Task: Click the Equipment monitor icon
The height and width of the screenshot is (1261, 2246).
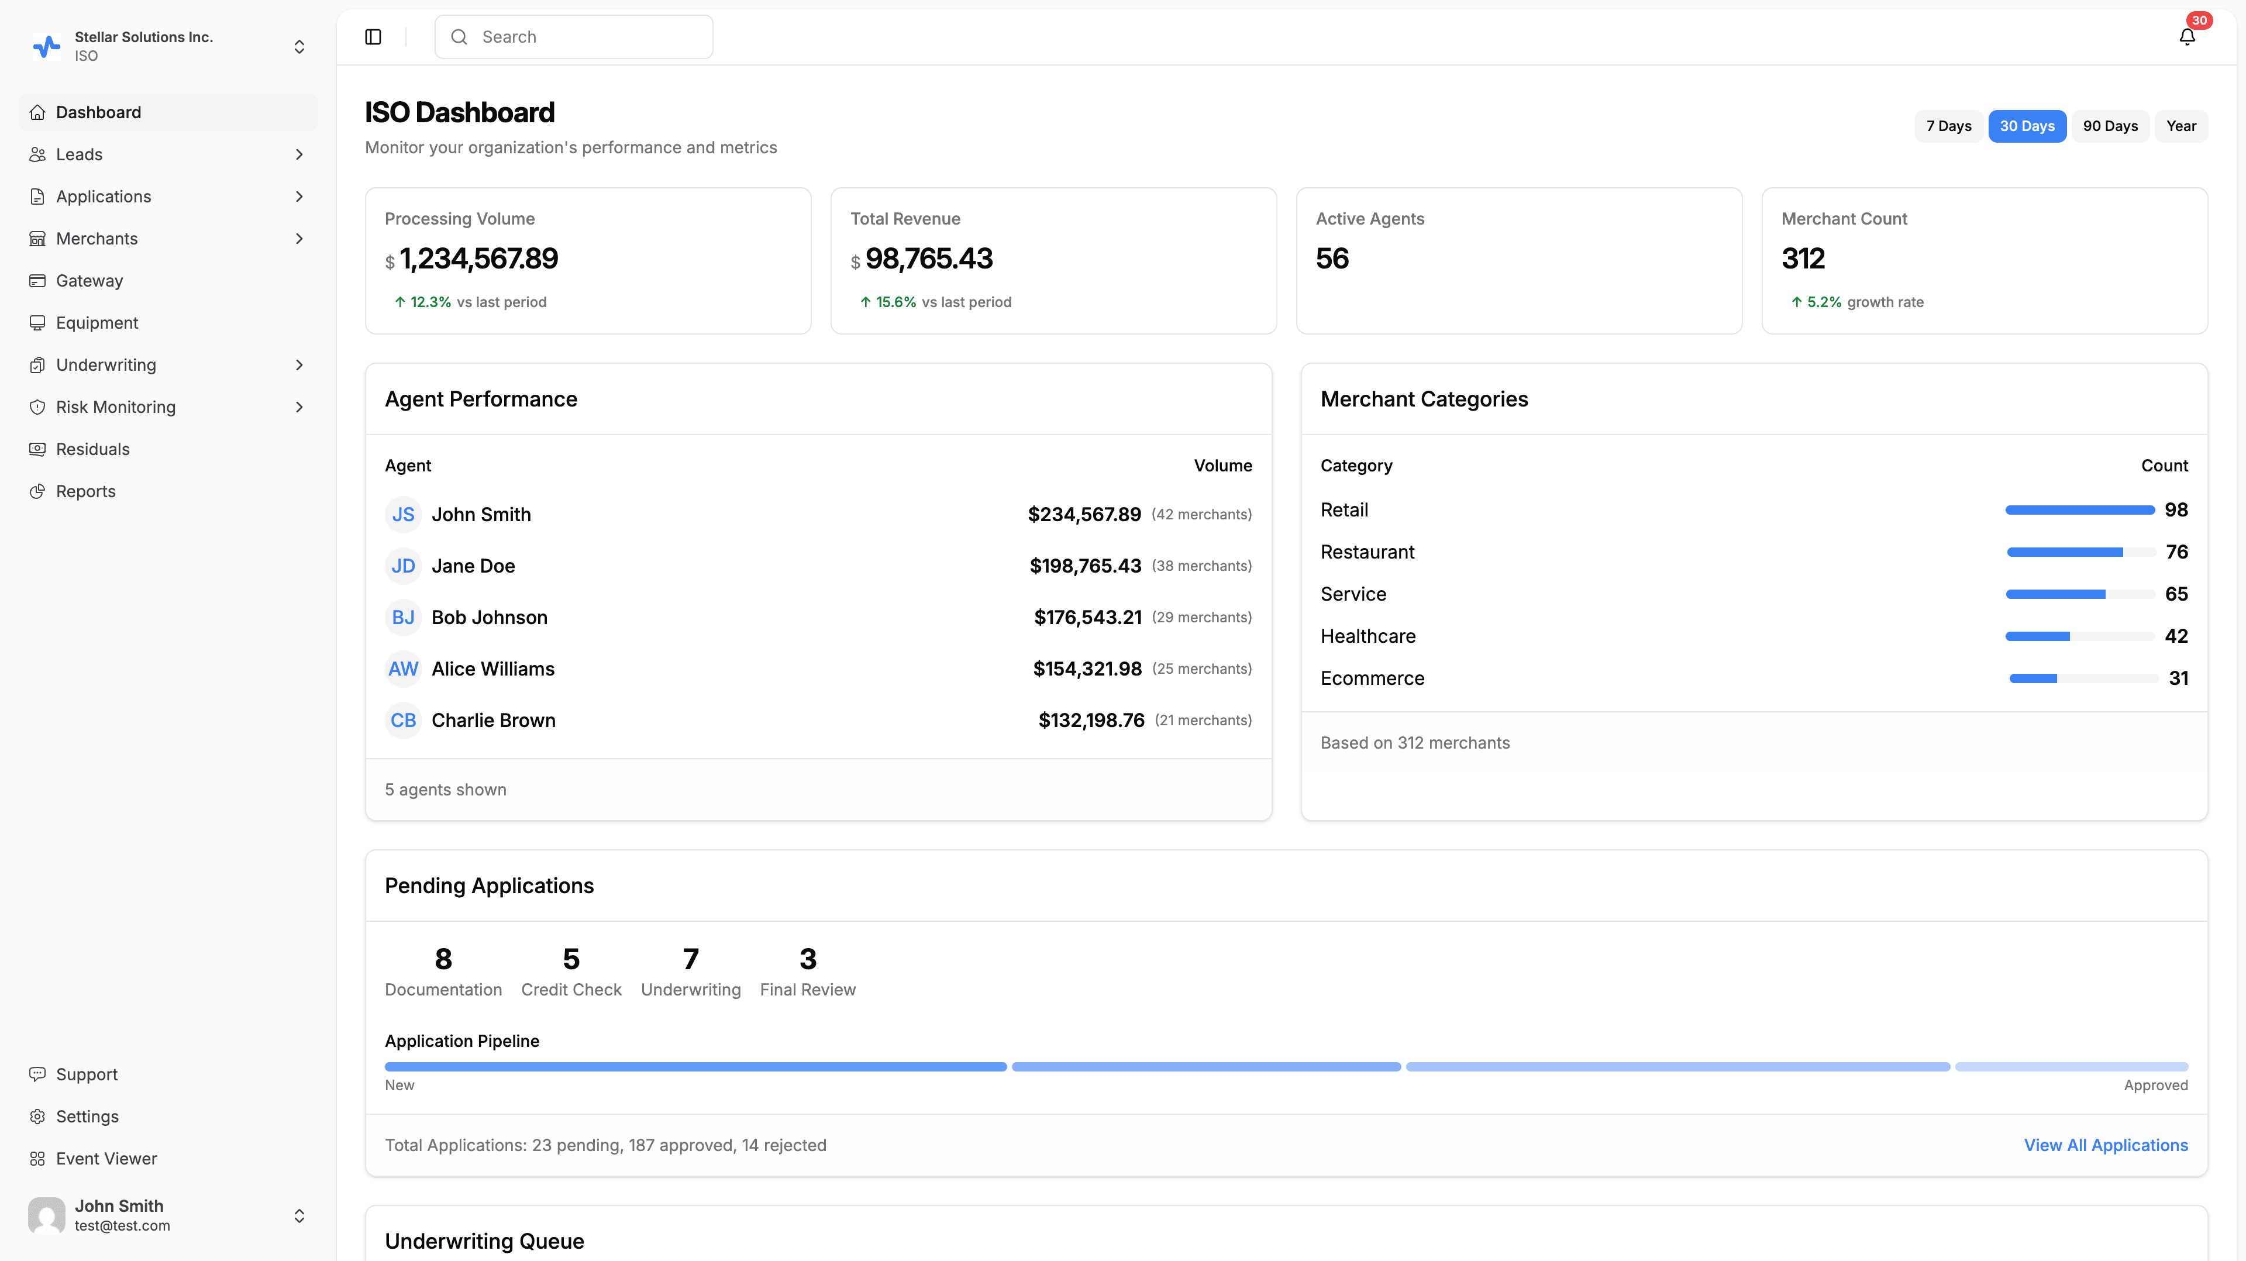Action: pyautogui.click(x=37, y=323)
